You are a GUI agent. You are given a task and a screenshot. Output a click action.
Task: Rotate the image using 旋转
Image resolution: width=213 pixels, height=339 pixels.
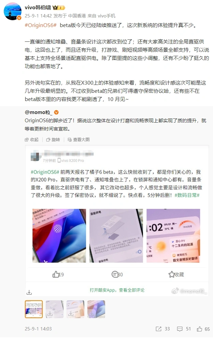(x=53, y=140)
